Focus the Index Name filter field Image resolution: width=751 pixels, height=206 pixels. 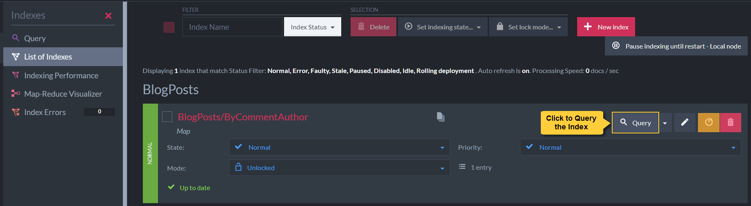232,27
